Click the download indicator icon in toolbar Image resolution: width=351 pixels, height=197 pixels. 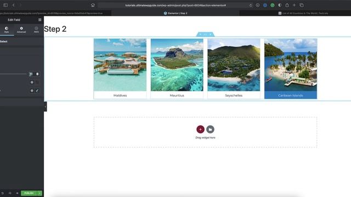pos(258,5)
